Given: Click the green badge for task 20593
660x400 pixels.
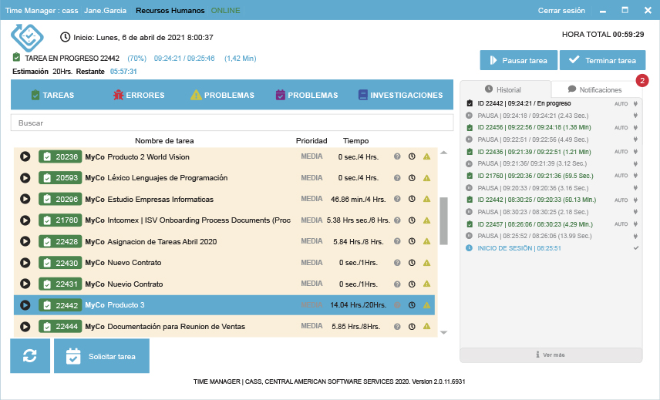Looking at the screenshot, I should tap(60, 178).
